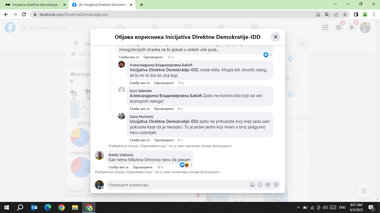
Task: Open Zana Pavicevic's profile name link
Action: tap(142, 116)
